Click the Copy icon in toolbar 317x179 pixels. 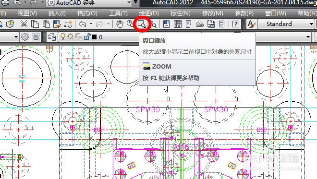click(x=35, y=24)
